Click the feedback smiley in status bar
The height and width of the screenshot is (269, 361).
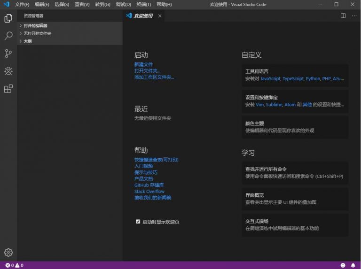(x=343, y=265)
